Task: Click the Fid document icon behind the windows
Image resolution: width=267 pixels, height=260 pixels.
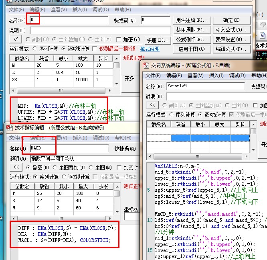Action: coord(262,35)
